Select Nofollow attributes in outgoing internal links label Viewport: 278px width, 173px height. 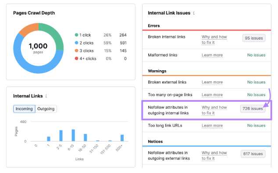point(168,110)
